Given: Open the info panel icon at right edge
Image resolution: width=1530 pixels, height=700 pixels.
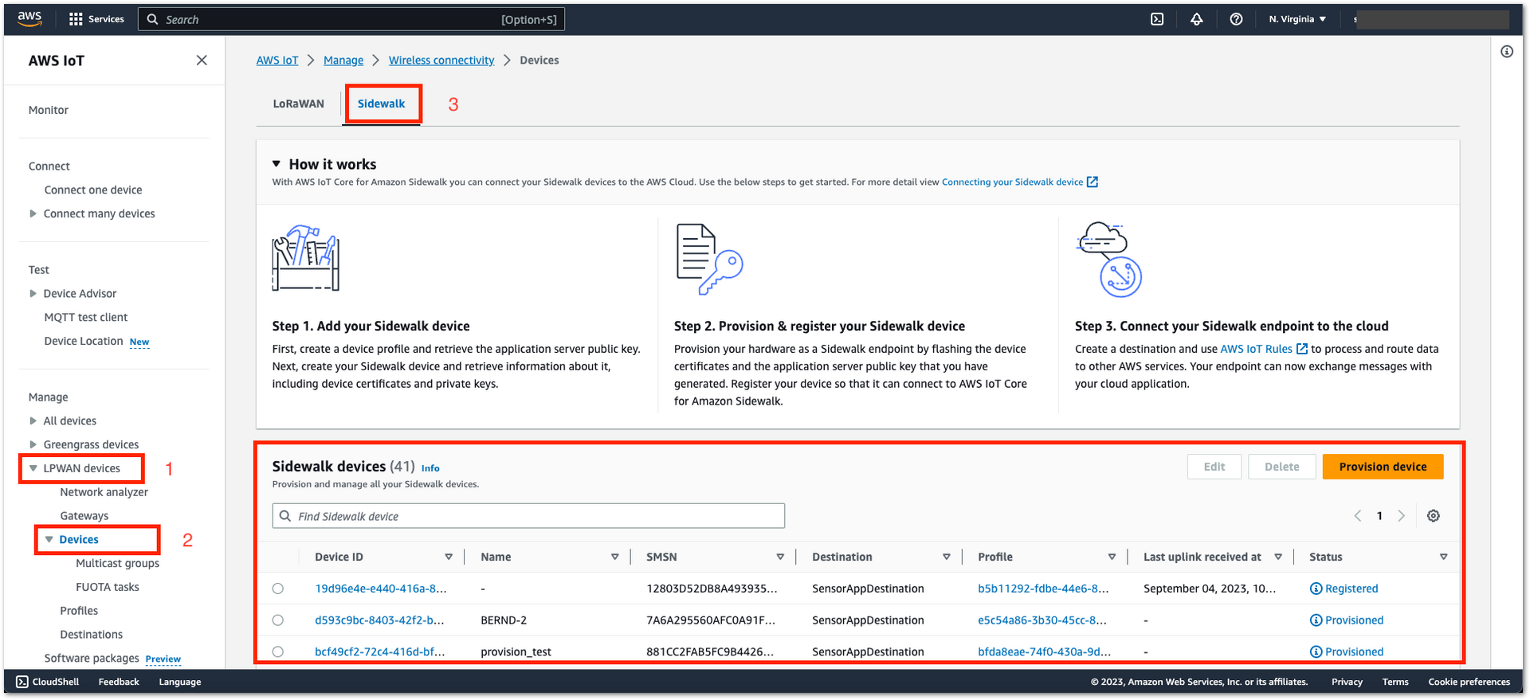Looking at the screenshot, I should point(1506,52).
